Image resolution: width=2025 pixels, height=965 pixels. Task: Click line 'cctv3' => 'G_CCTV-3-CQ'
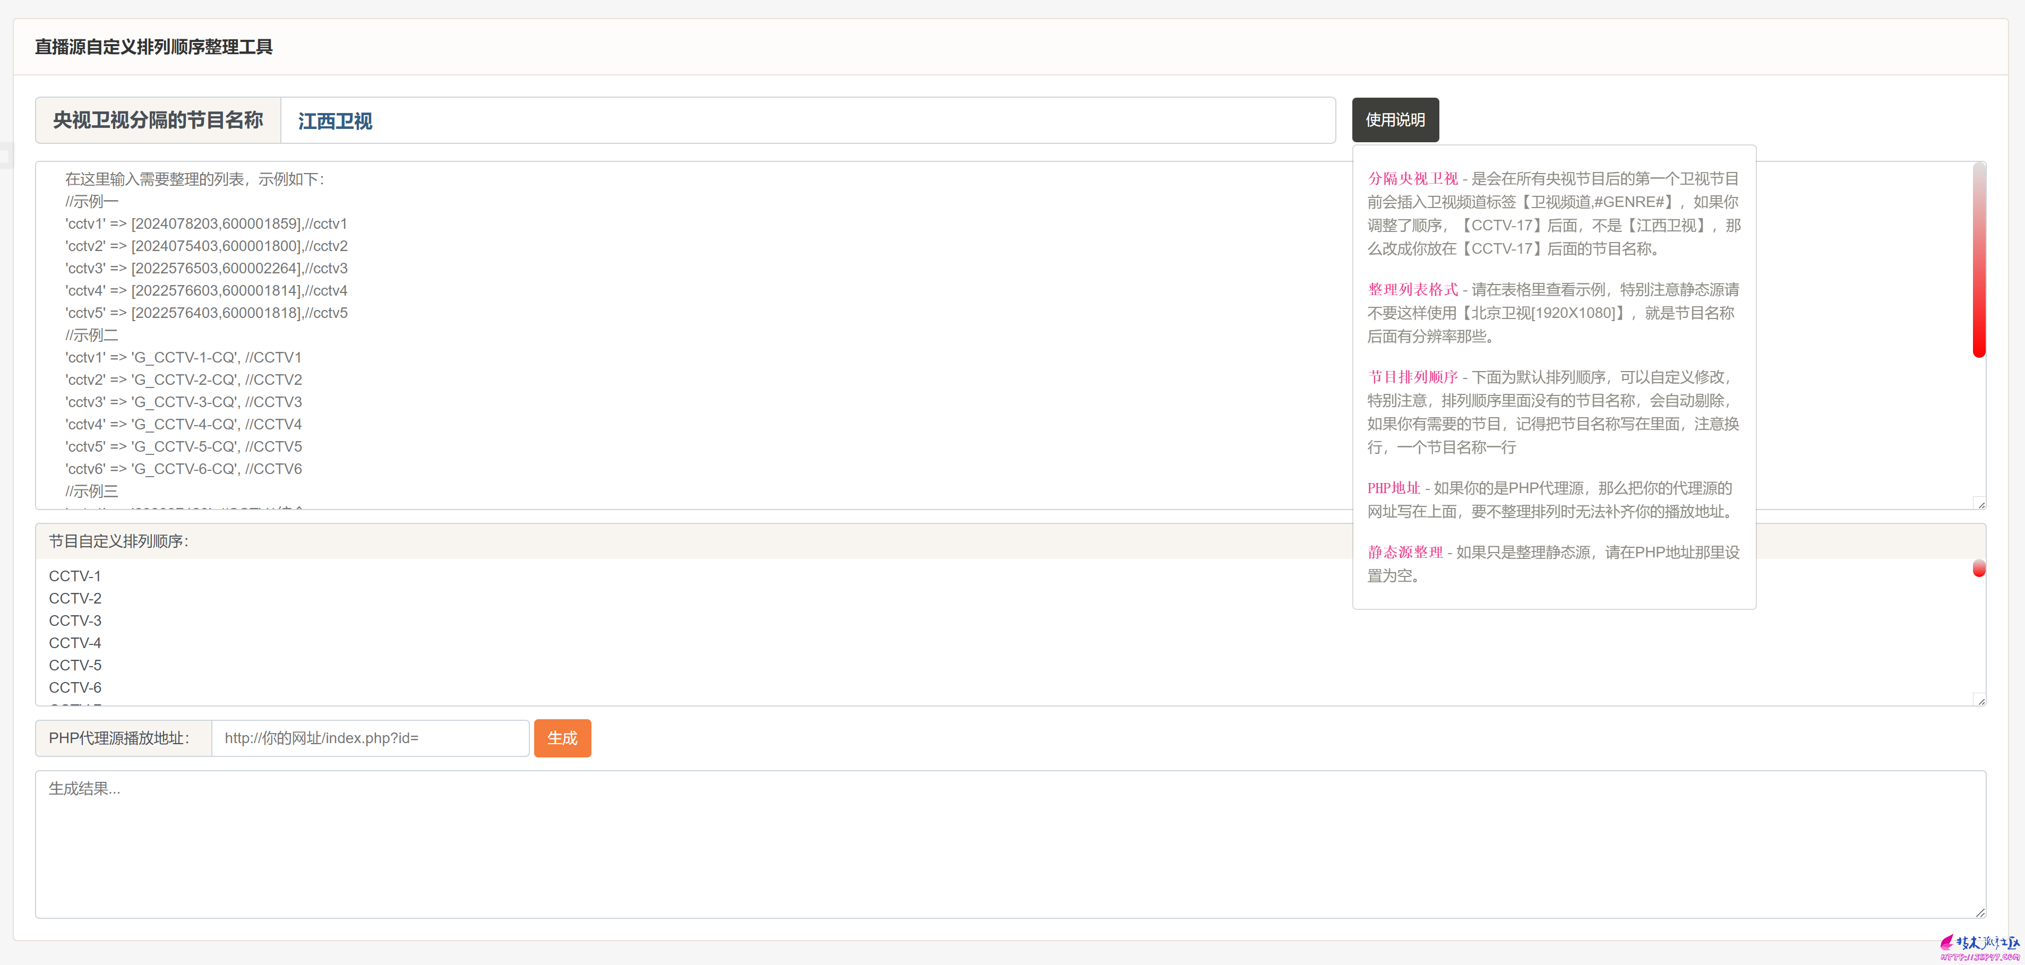click(183, 402)
